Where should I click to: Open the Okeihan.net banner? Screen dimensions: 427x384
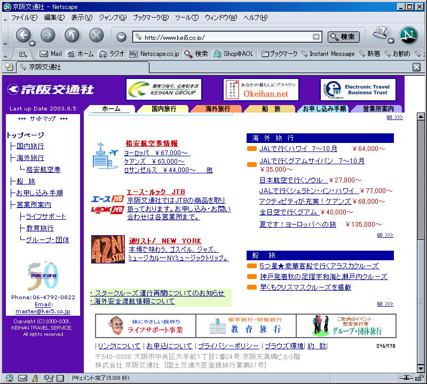tap(261, 90)
